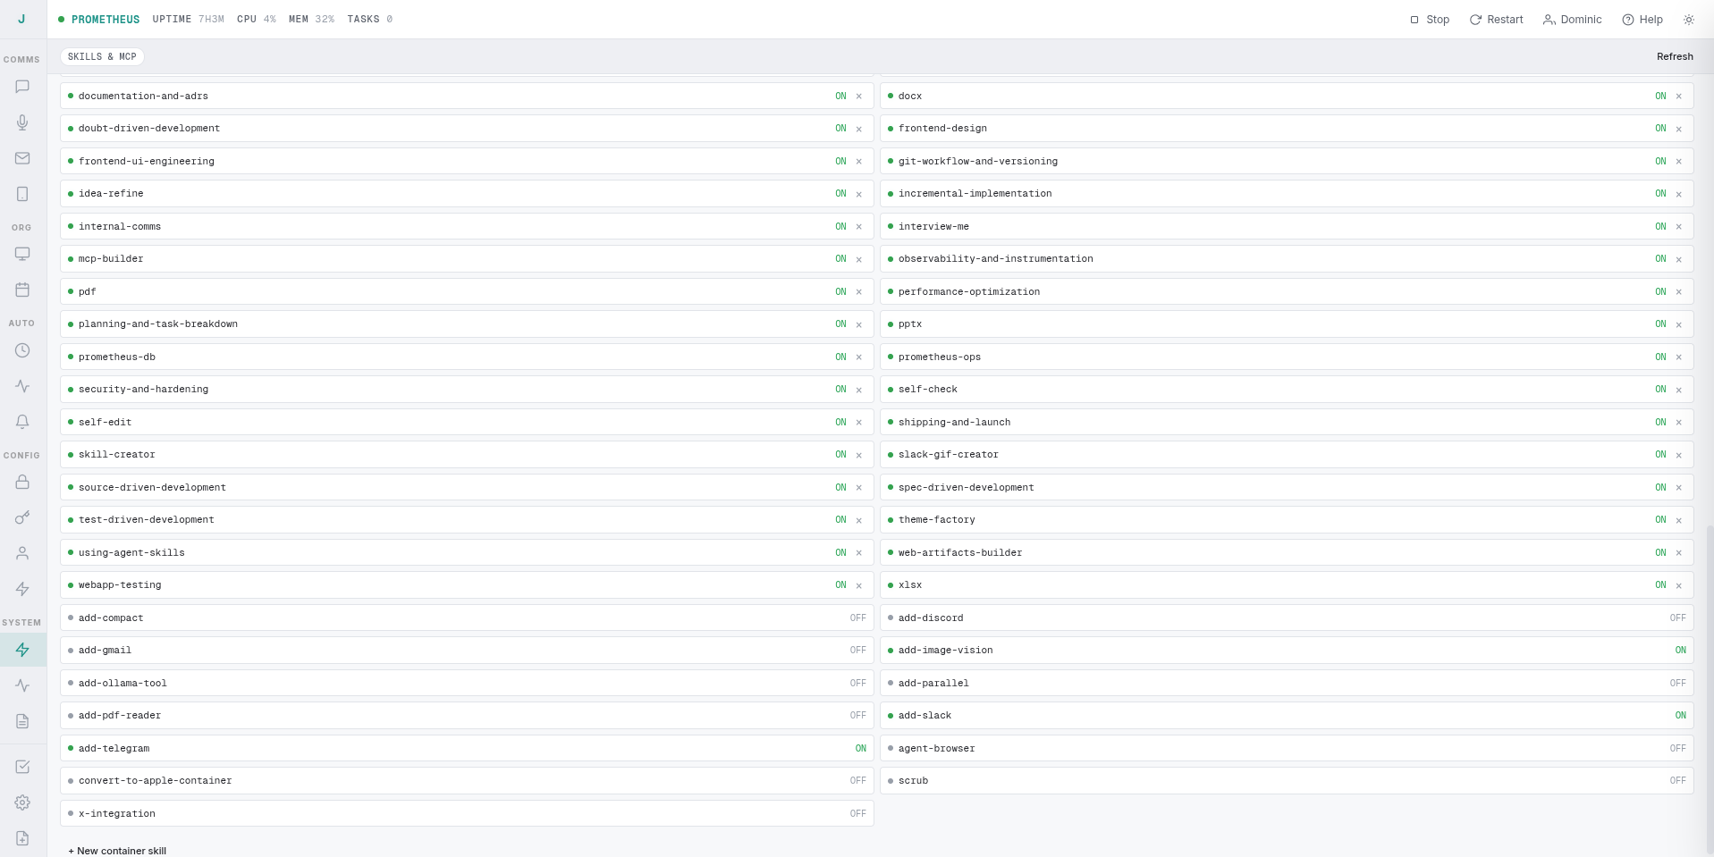Remove the docx skill with its ×
Screen dimensions: 1714x857
tap(1679, 97)
